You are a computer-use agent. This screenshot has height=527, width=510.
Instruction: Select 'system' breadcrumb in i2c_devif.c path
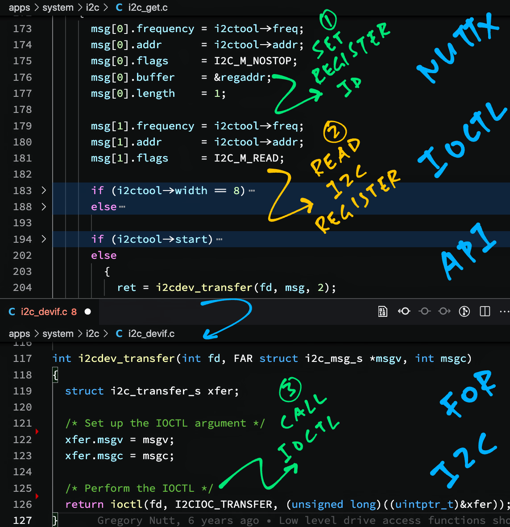point(58,333)
